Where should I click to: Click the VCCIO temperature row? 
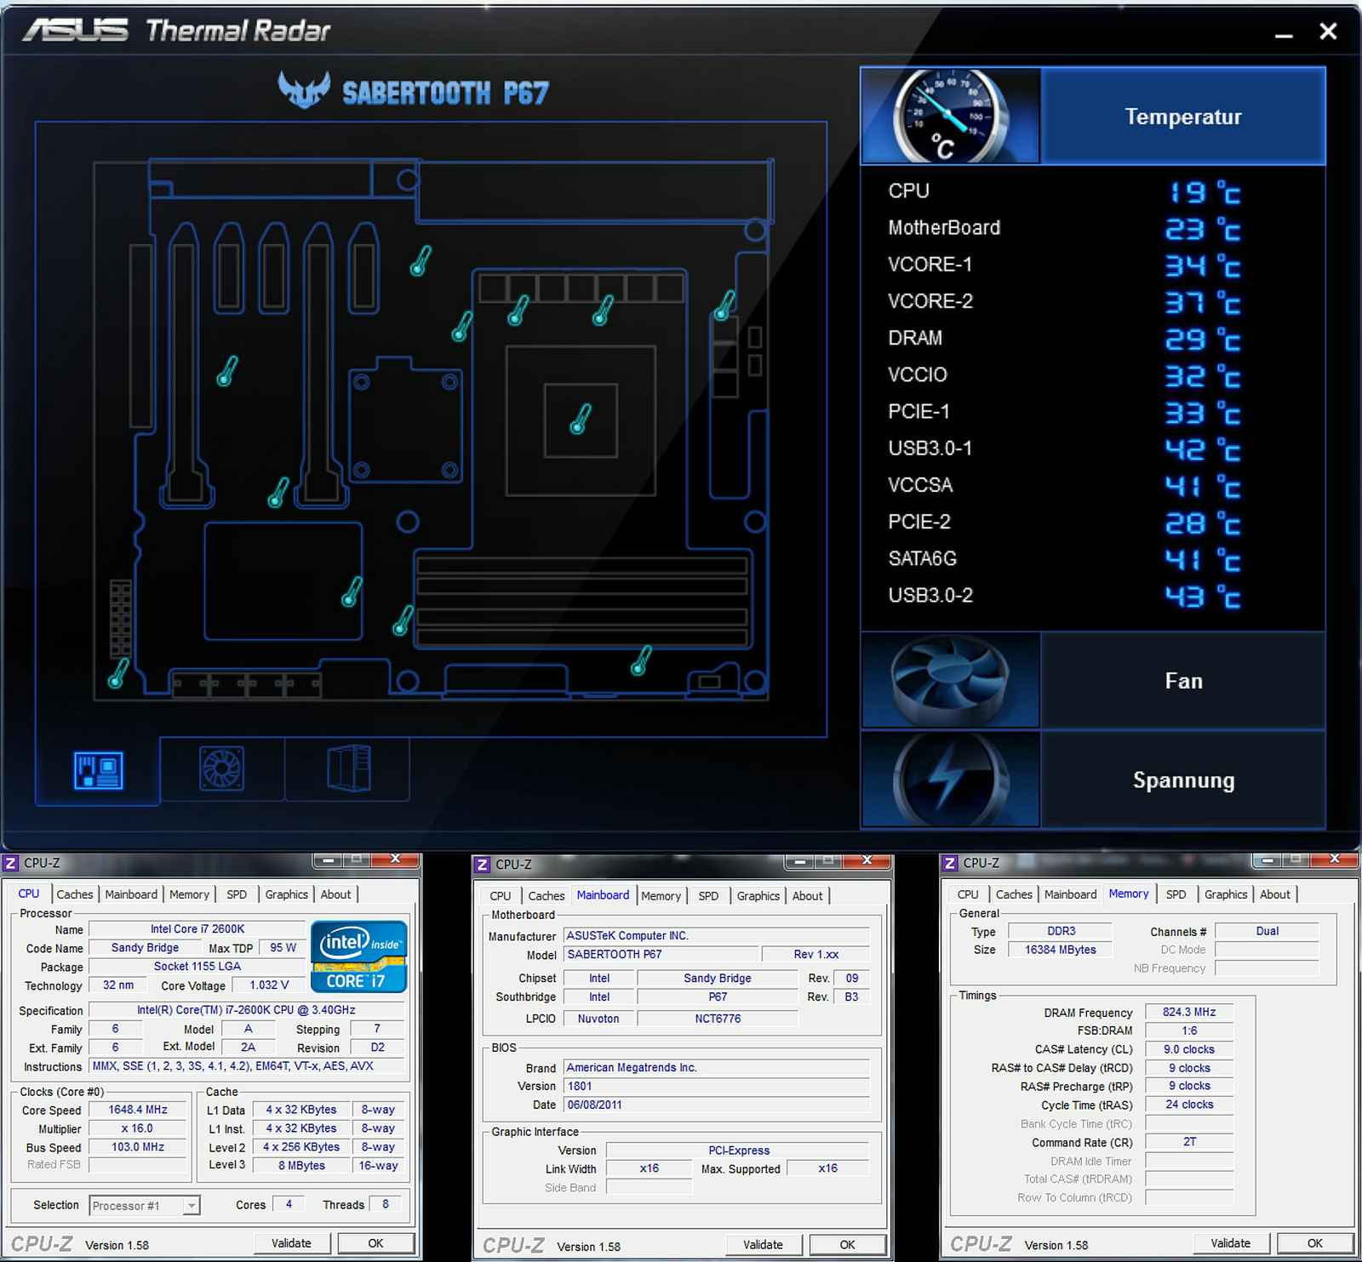click(x=1064, y=375)
